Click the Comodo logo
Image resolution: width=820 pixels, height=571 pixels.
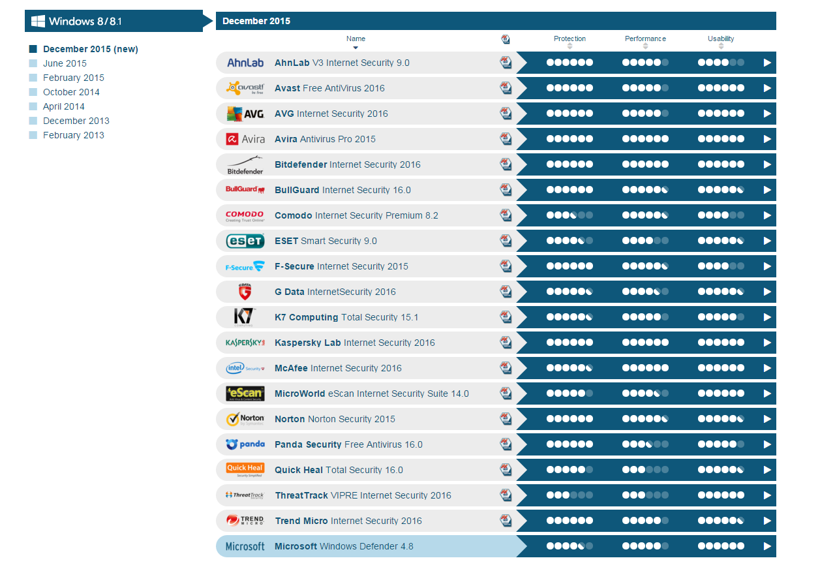pyautogui.click(x=245, y=215)
